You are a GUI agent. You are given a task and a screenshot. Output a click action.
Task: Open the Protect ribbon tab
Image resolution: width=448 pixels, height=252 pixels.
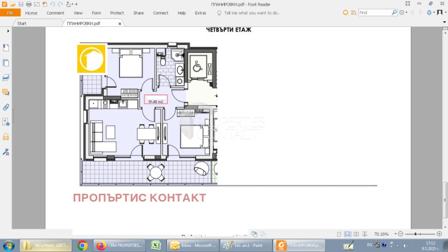point(117,13)
